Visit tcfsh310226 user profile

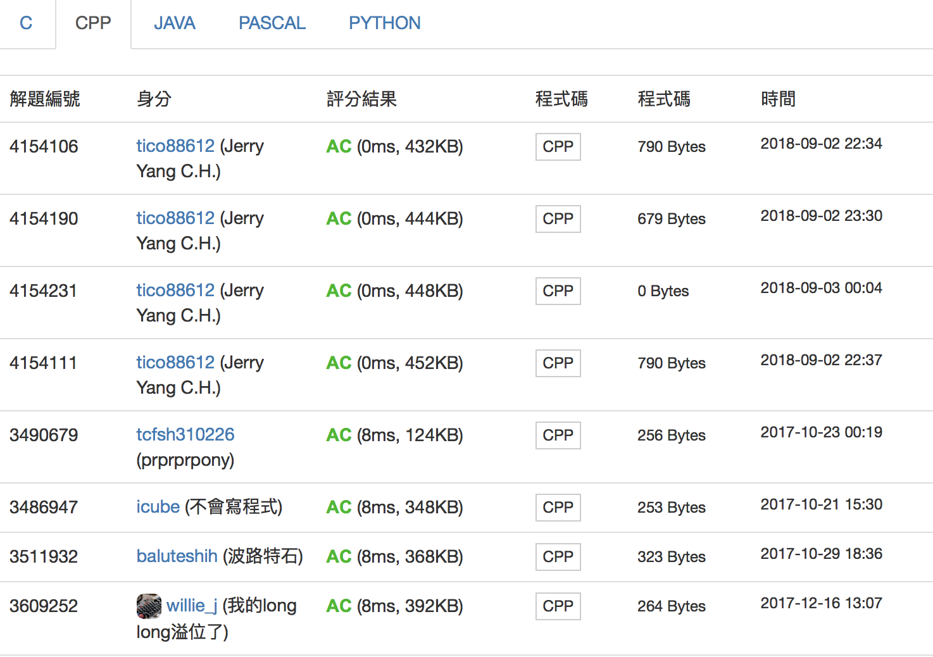185,435
